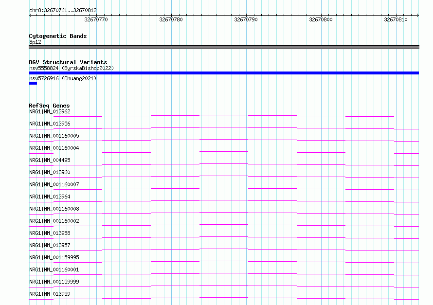Click magenta intron line under NM_004495

224,164
